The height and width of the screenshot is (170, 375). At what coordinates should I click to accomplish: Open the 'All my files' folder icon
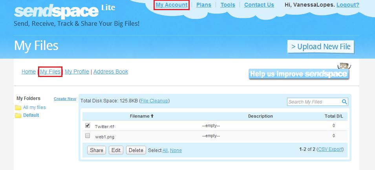(x=18, y=107)
